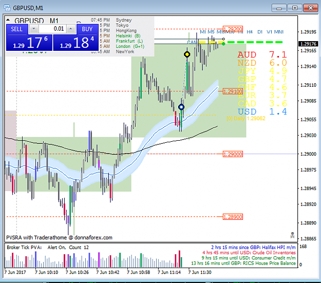Screen dimensions: 321x283
Task: Click the buy price 1.29 18 tile
Action: pos(75,43)
